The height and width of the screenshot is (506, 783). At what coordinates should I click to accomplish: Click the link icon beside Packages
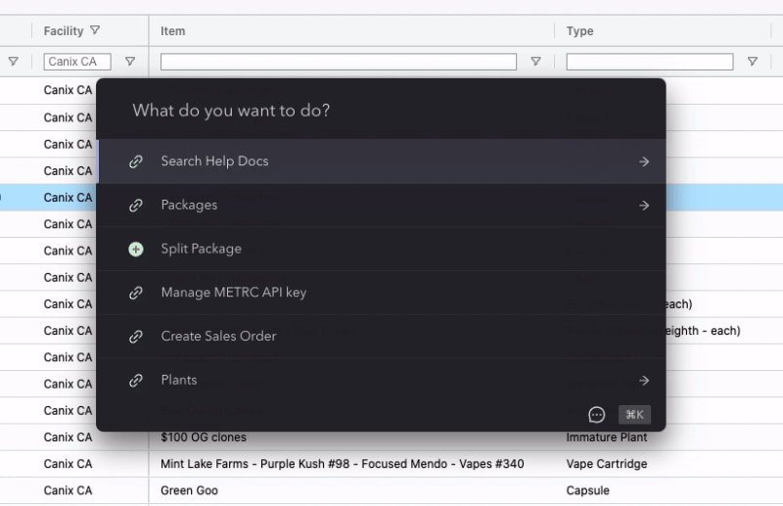[x=136, y=206]
